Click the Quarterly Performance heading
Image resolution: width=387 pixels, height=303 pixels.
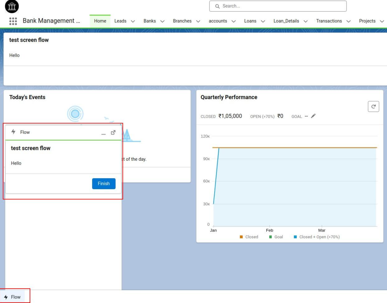coord(229,97)
